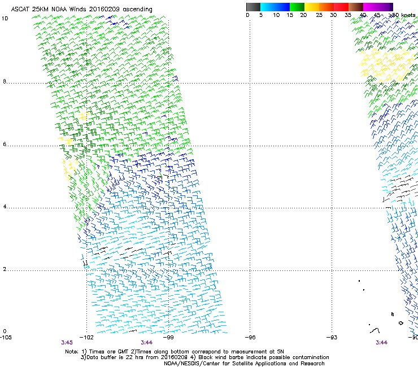Click the longitude axis label '-96'

[x=250, y=338]
